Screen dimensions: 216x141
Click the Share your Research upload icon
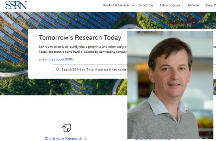66,128
